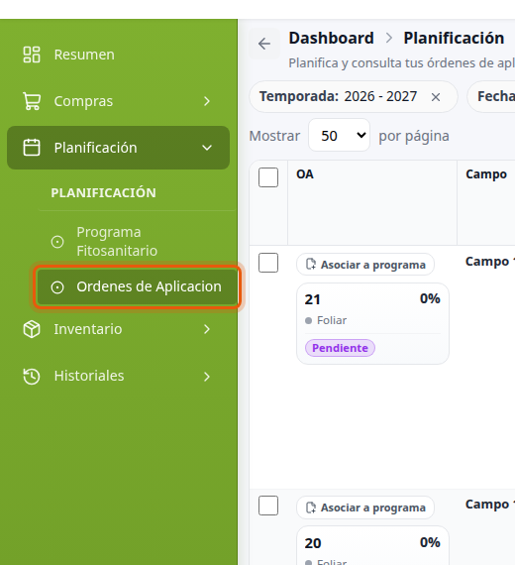Open the Historiales menu item
The width and height of the screenshot is (515, 565).
coord(118,377)
